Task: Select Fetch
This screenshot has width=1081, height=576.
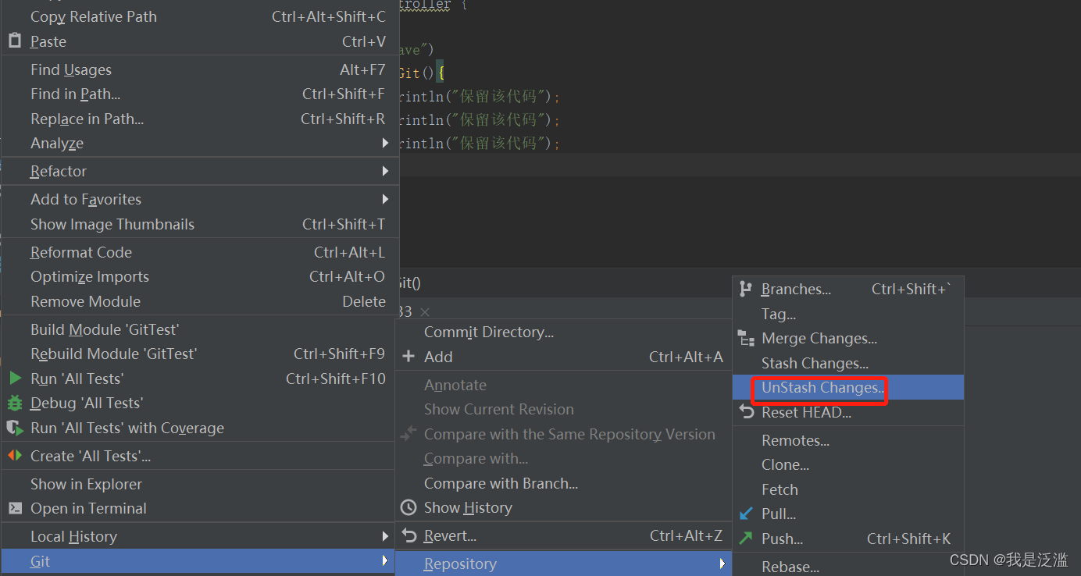Action: pos(848,489)
